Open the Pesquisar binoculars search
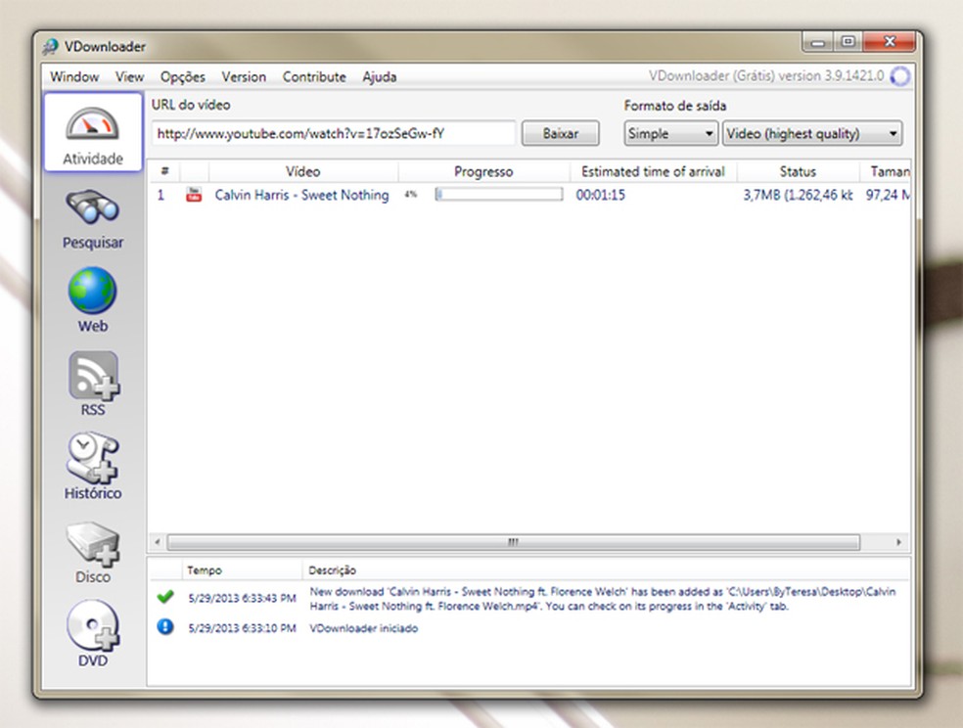The image size is (963, 728). [x=93, y=217]
